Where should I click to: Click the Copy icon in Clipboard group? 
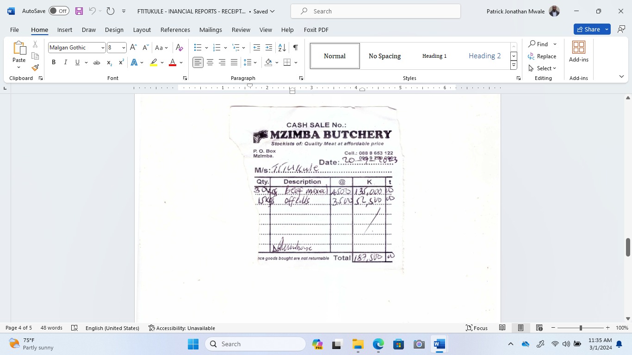(x=35, y=56)
